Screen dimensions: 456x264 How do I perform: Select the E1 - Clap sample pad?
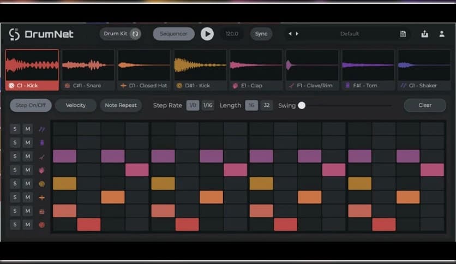256,70
